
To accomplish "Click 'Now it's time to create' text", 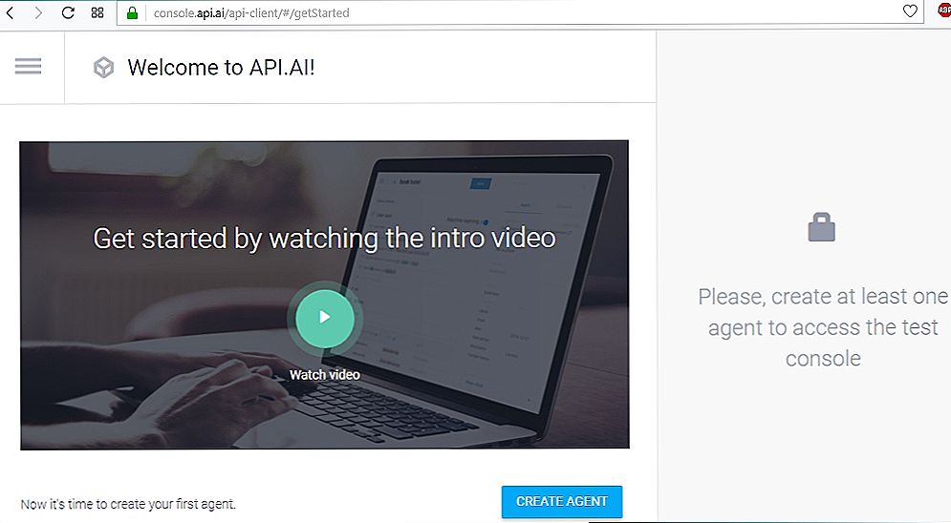I will (128, 504).
